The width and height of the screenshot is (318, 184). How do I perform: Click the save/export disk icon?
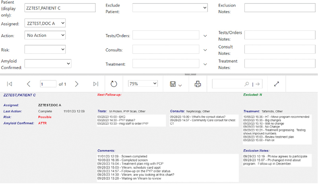(x=173, y=84)
